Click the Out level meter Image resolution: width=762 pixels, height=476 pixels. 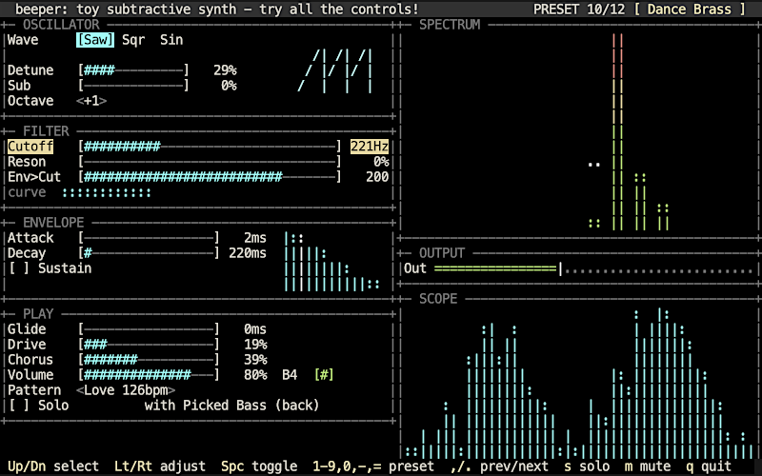pyautogui.click(x=593, y=268)
